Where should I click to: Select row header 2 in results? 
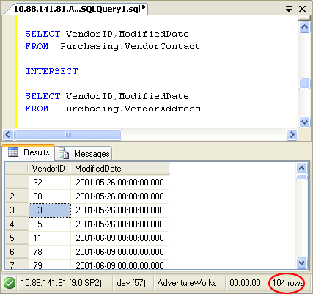[17, 196]
